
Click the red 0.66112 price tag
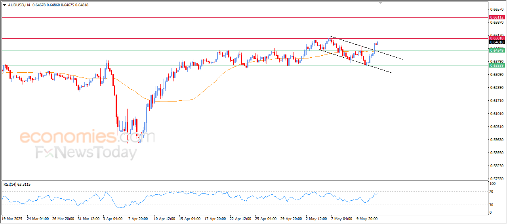(x=497, y=17)
